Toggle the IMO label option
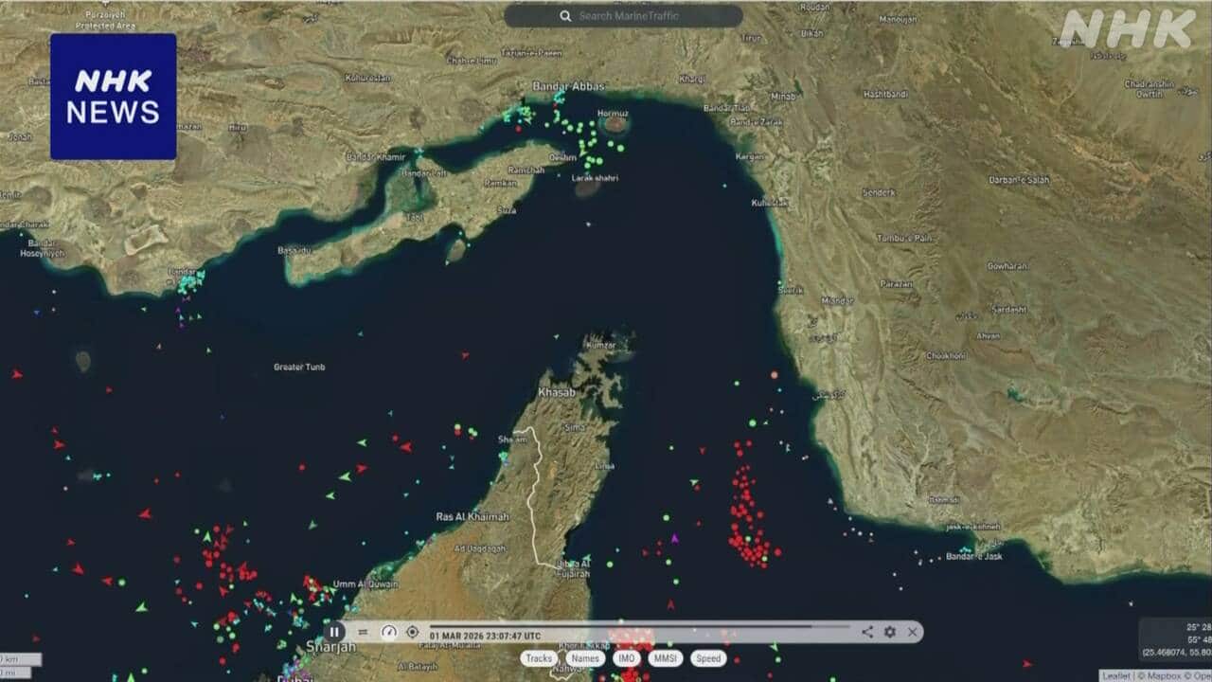This screenshot has height=682, width=1212. point(627,658)
